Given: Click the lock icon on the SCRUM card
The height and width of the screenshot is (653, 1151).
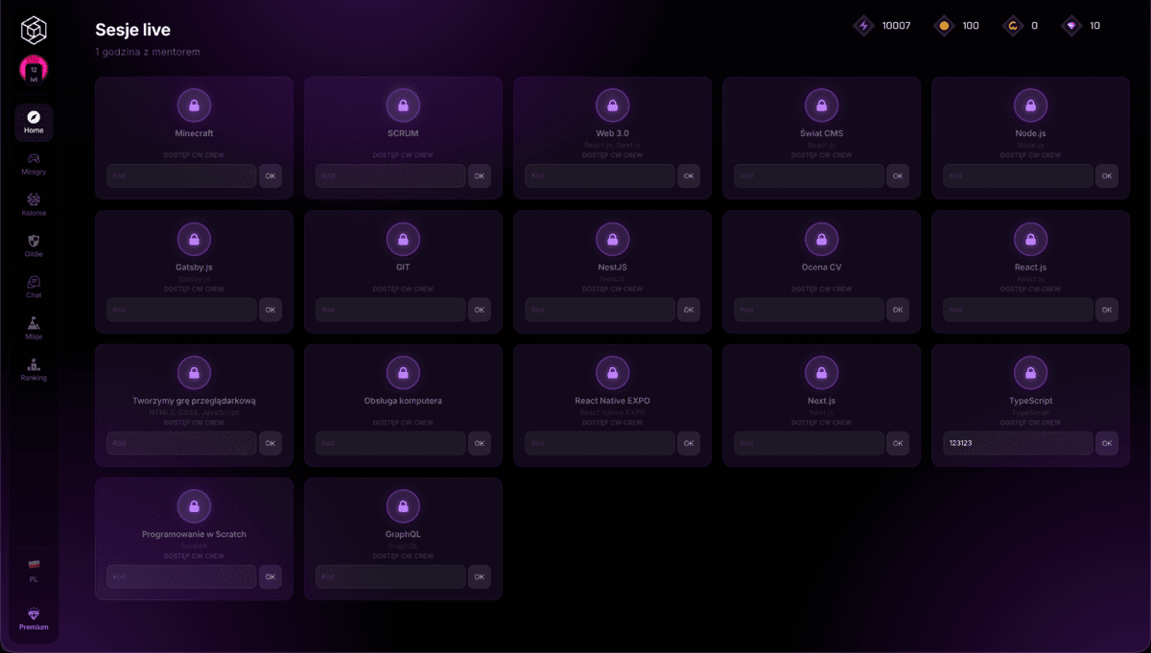Looking at the screenshot, I should (403, 105).
